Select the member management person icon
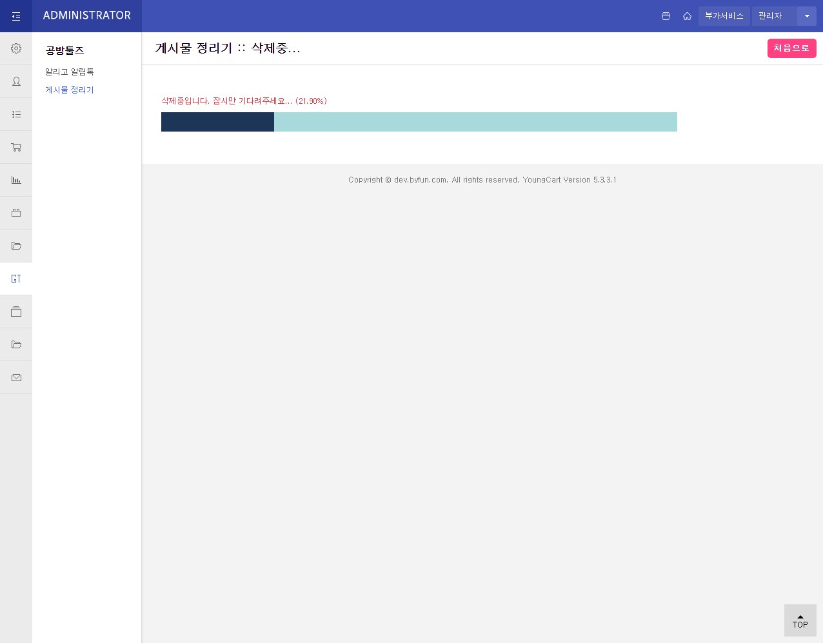Screen dimensions: 823x643 coord(16,81)
